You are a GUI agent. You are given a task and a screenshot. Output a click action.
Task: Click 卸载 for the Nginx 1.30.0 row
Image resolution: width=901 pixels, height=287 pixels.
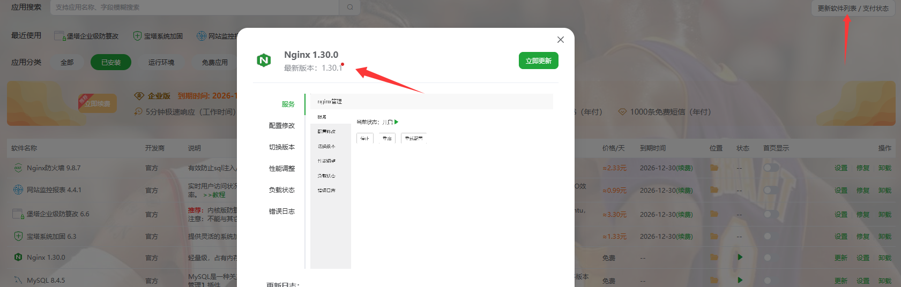tap(885, 258)
